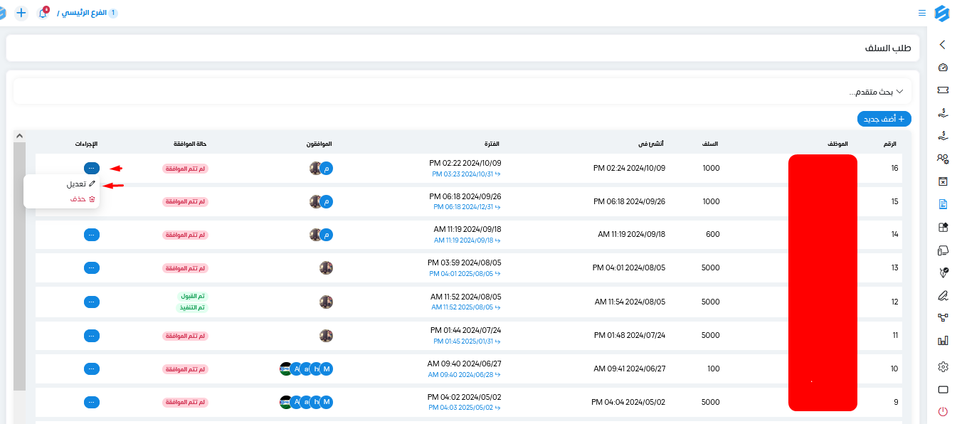Click the settings gear icon in sidebar
The image size is (957, 424).
click(943, 366)
